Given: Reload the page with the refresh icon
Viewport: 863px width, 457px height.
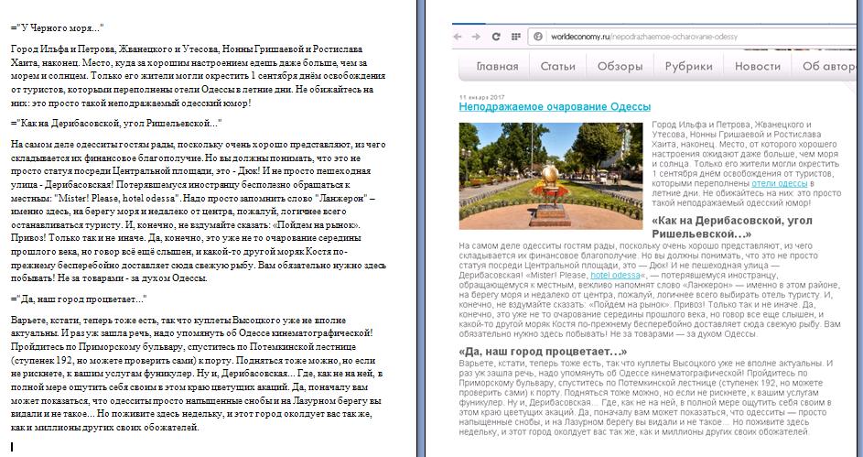Looking at the screenshot, I should [x=496, y=37].
